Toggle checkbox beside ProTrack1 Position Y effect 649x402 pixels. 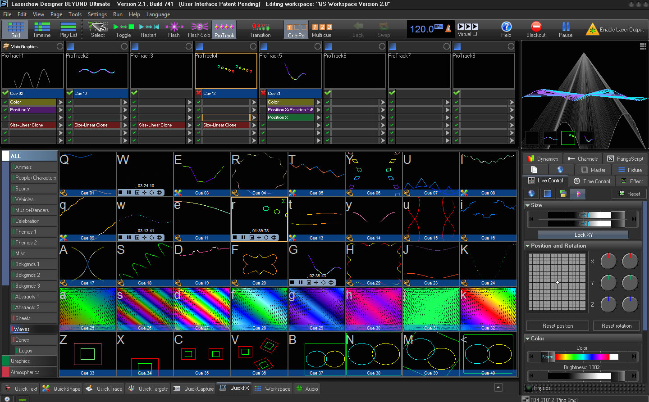[5, 110]
